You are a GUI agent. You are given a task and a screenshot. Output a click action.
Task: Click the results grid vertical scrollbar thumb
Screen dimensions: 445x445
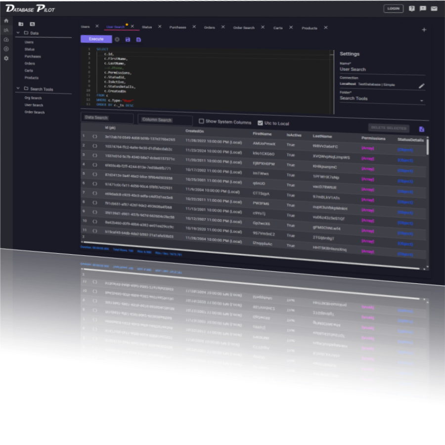point(427,146)
